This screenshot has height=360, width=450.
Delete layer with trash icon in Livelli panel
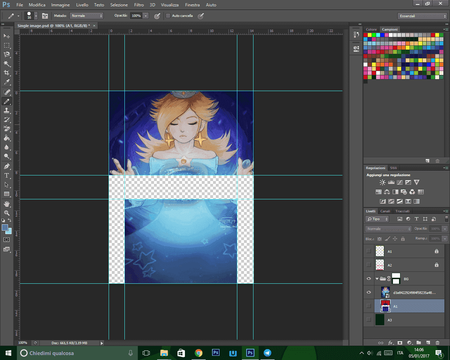click(x=437, y=342)
